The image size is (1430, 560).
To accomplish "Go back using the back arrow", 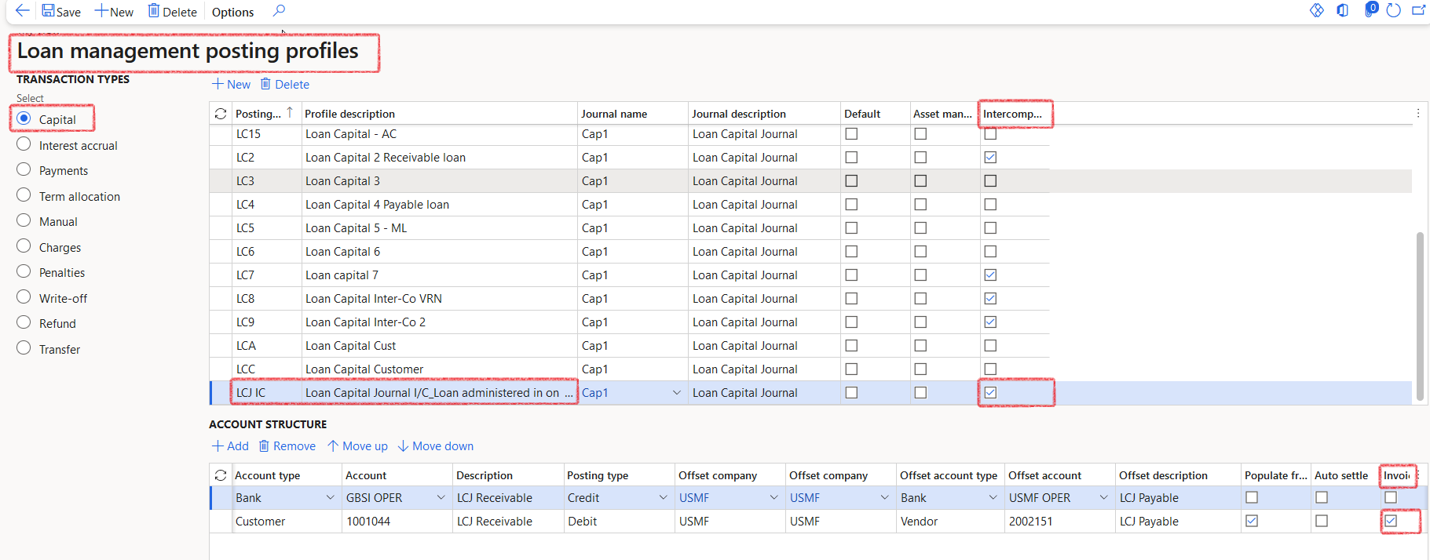I will pyautogui.click(x=22, y=11).
